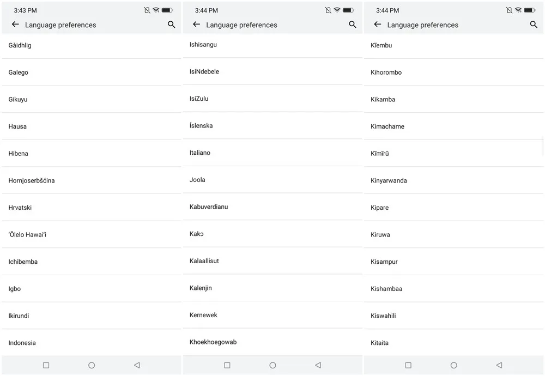Choose Kalaallisut from the list

pyautogui.click(x=272, y=260)
